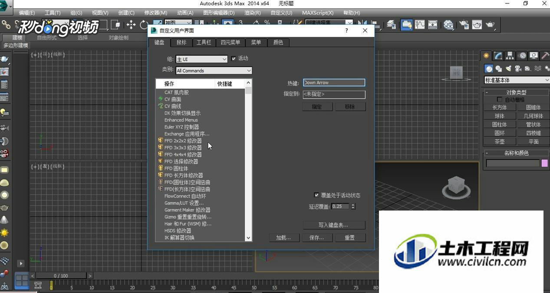Open the 渲染(R) menu
The image size is (550, 293).
click(x=253, y=13)
